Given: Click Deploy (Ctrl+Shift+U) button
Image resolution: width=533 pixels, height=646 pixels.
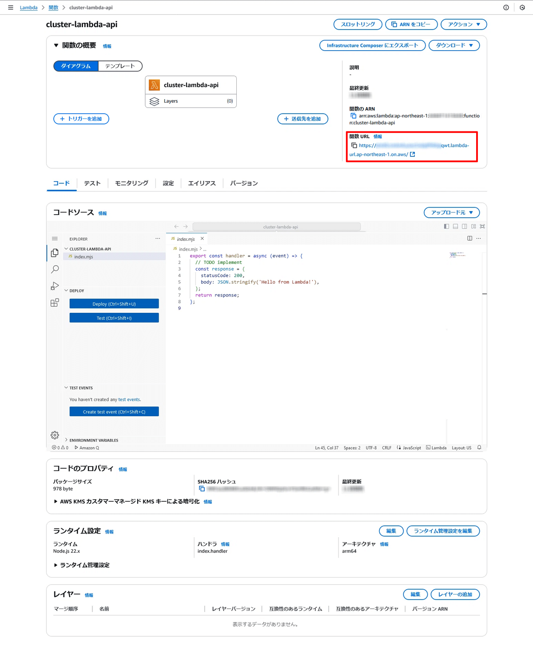Looking at the screenshot, I should 114,304.
